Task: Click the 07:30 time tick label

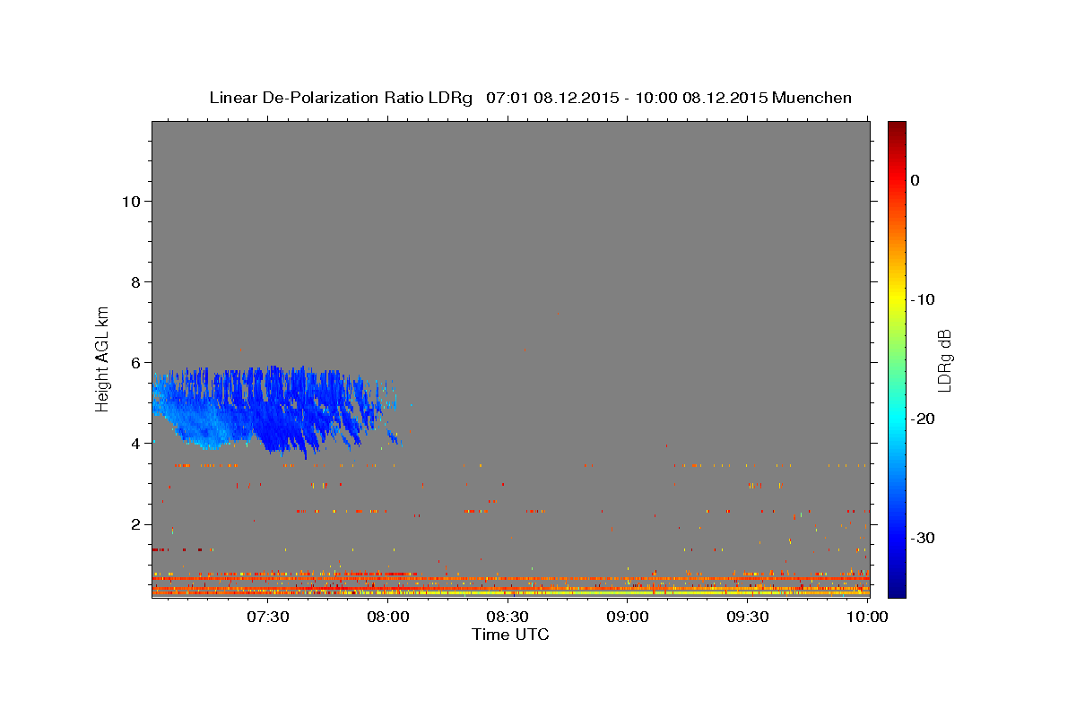Action: [x=267, y=617]
